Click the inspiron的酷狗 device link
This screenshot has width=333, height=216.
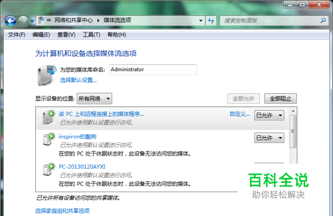tap(78, 137)
